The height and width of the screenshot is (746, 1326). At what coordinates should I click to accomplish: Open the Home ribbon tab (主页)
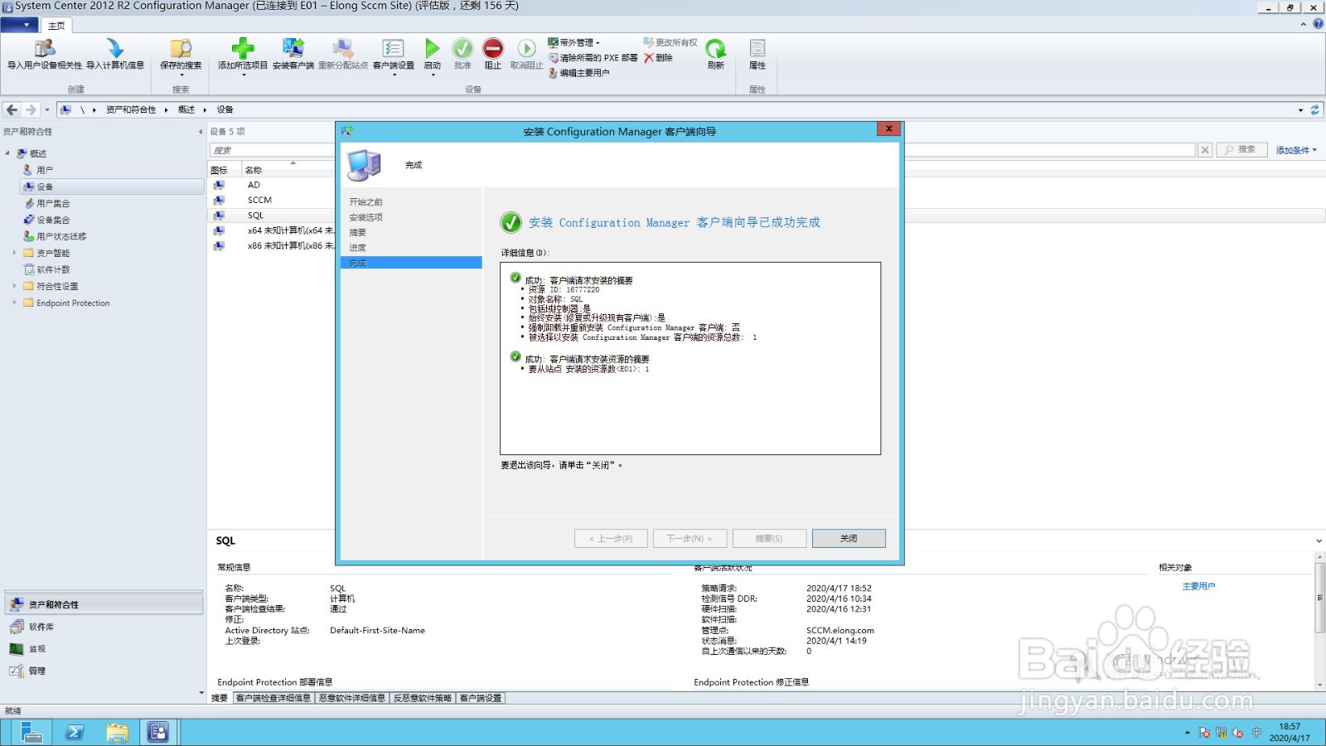pyautogui.click(x=56, y=26)
